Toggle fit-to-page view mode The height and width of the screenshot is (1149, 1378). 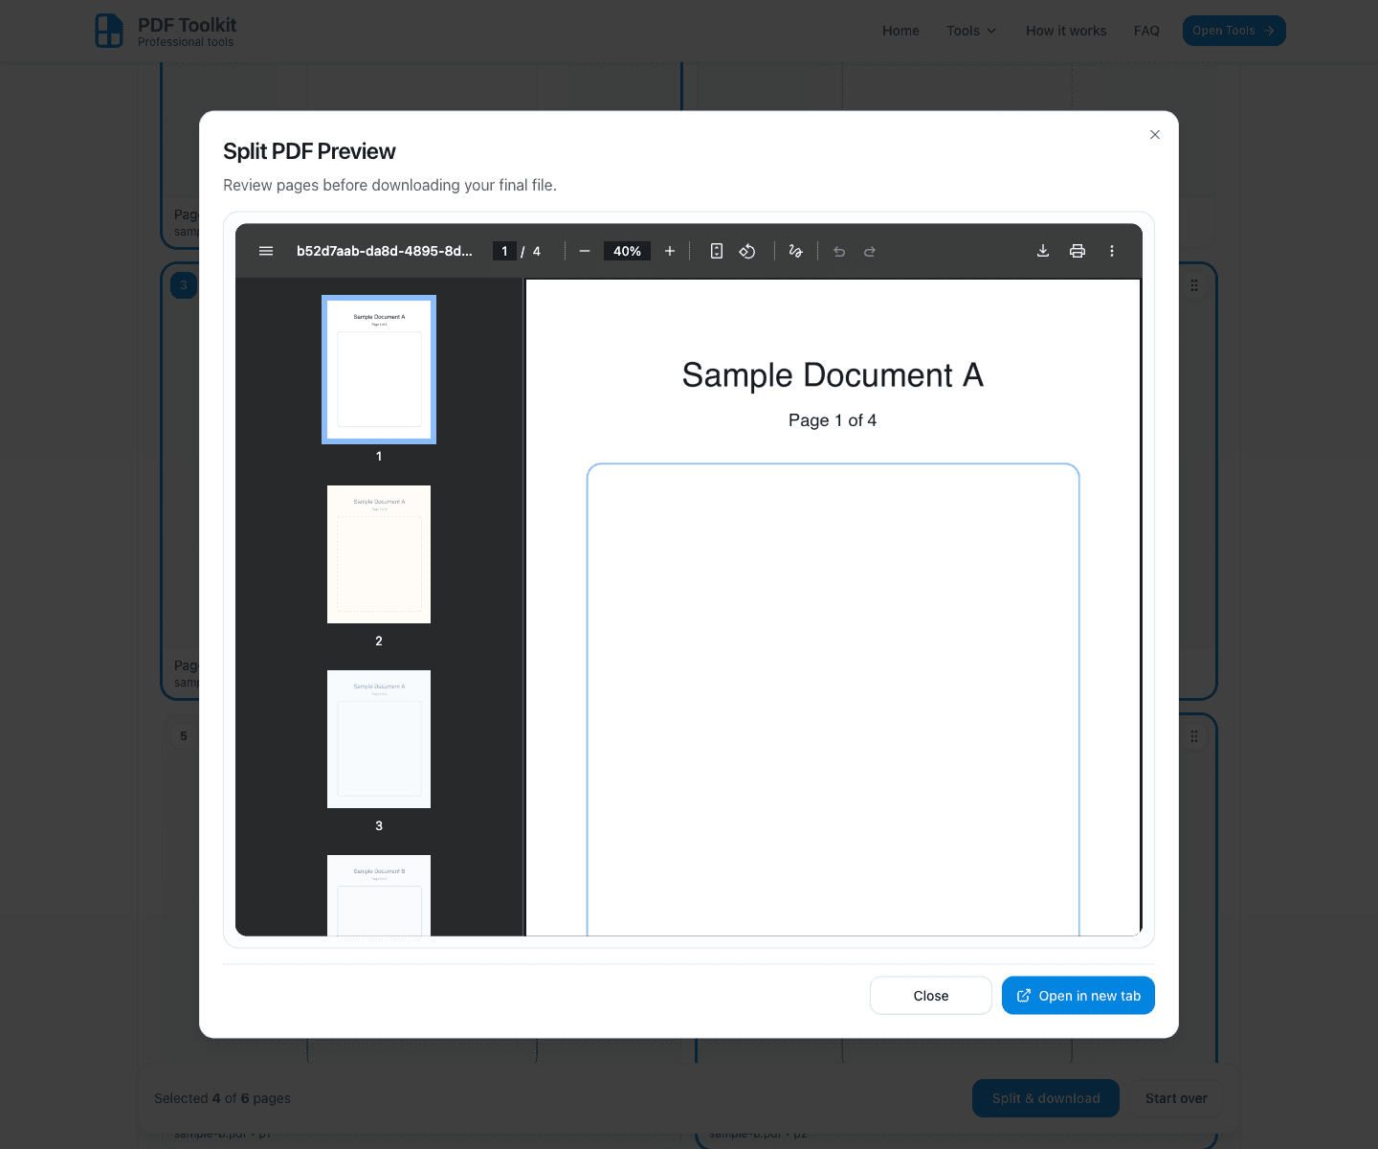click(x=717, y=251)
